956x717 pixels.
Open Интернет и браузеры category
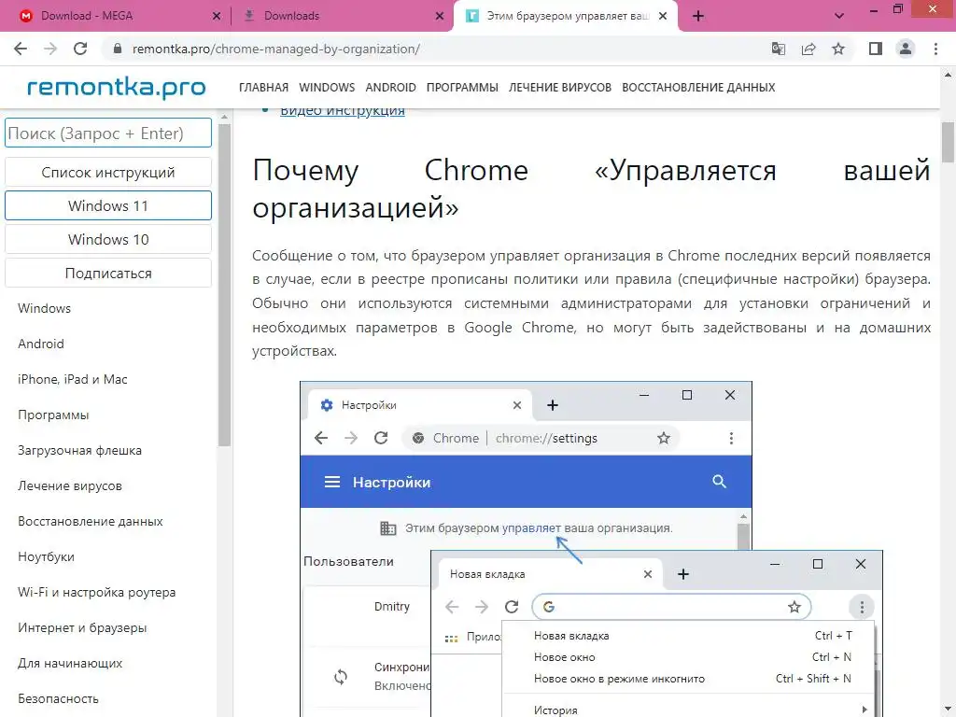pos(82,627)
